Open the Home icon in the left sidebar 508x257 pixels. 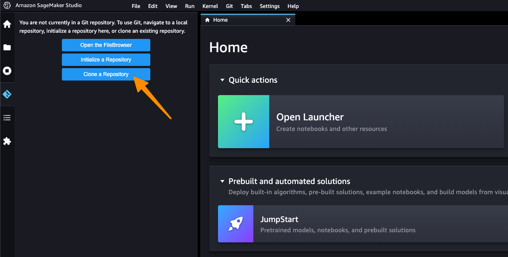7,24
